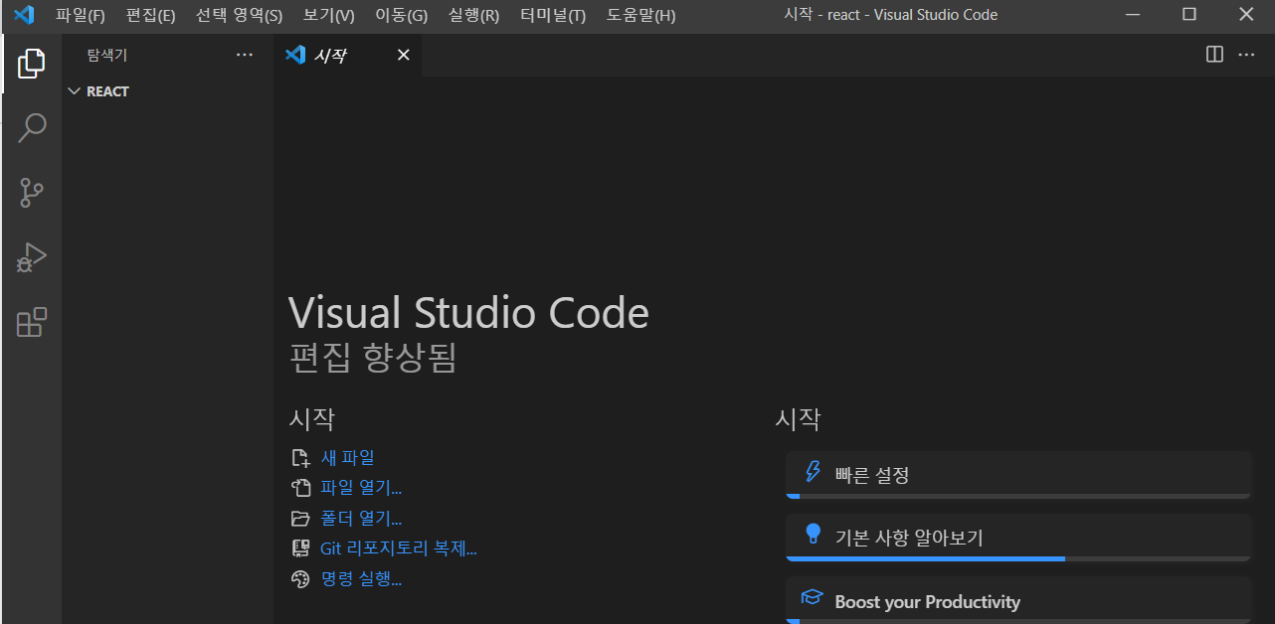Open the Source Control view icon

(32, 192)
